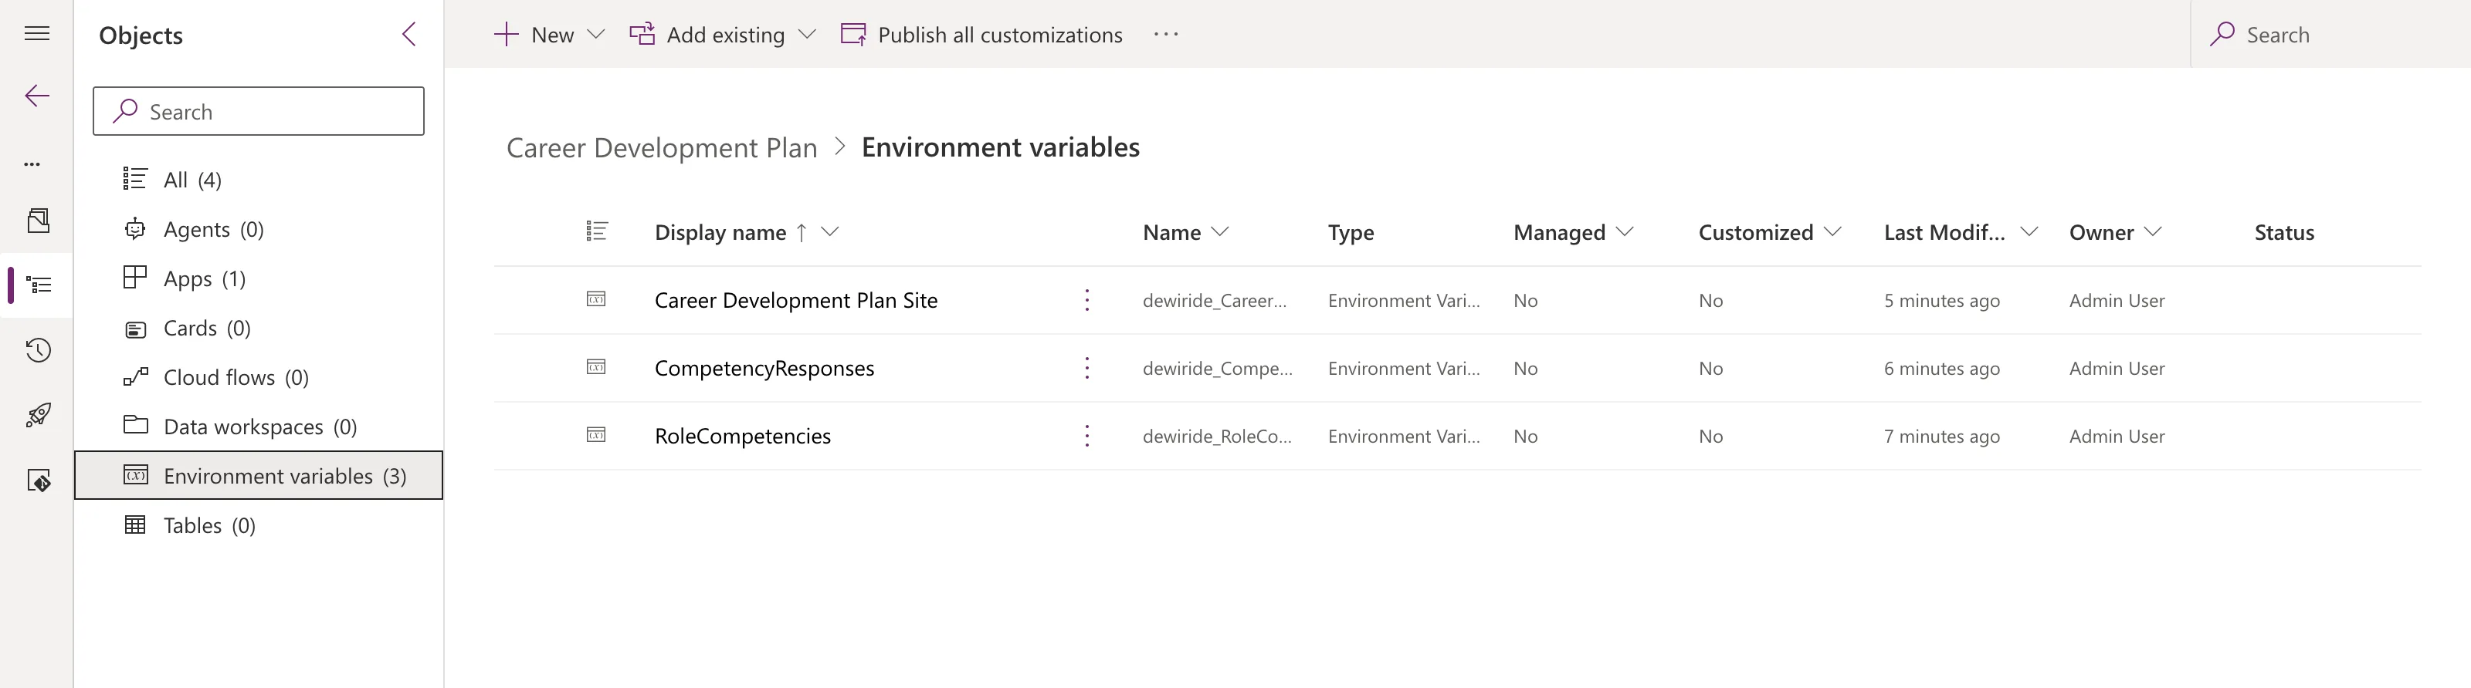The height and width of the screenshot is (688, 2471).
Task: Click the Environment variables breadcrumb heading
Action: [1001, 147]
